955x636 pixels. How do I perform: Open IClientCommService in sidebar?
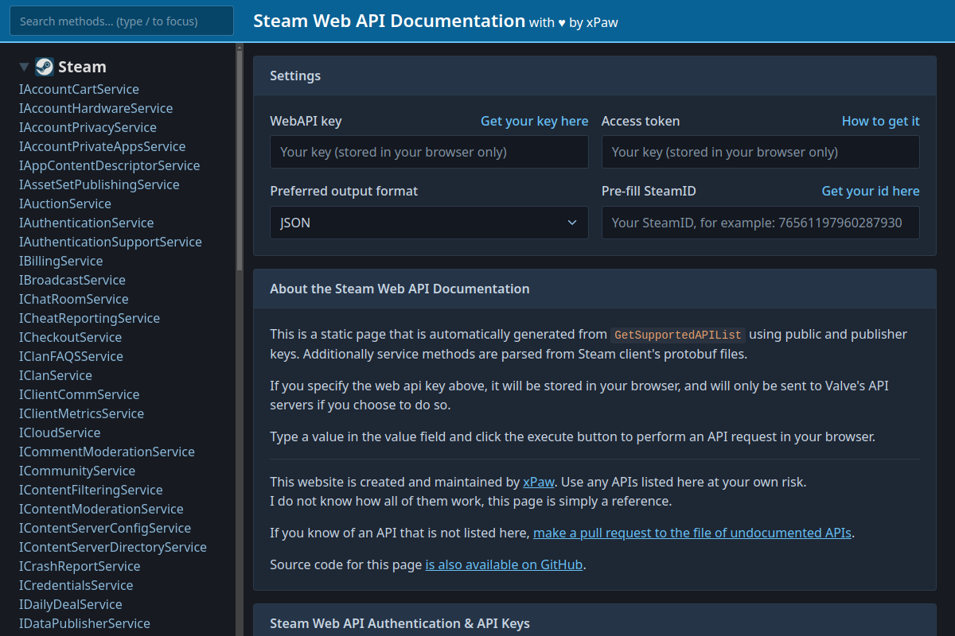tap(79, 394)
